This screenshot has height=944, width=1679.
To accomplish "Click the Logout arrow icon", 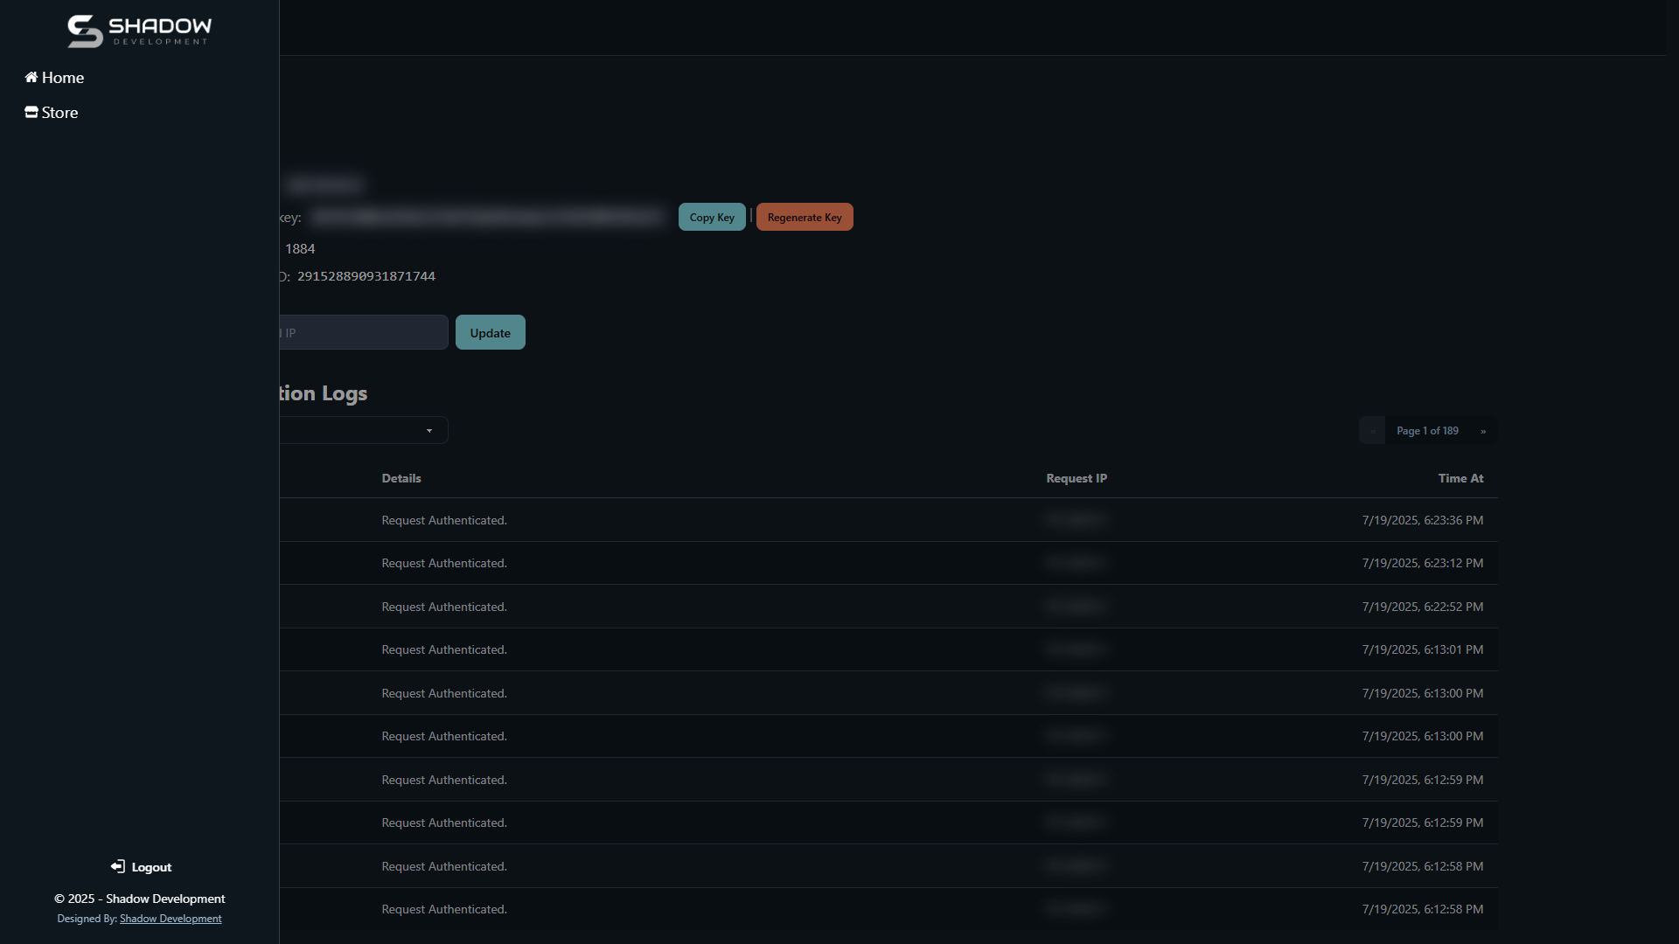I will tap(117, 866).
